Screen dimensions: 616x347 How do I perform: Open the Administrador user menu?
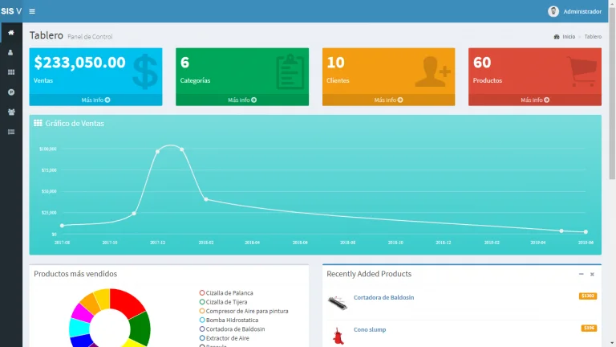[582, 11]
